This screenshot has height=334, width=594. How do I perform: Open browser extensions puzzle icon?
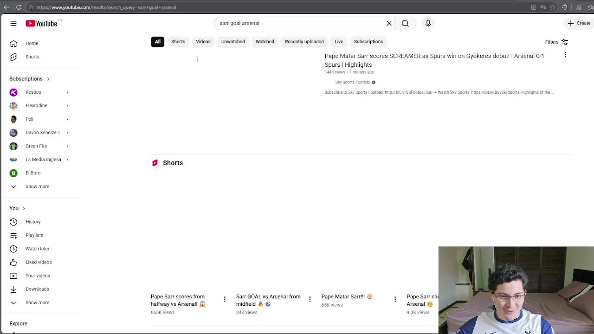[565, 7]
